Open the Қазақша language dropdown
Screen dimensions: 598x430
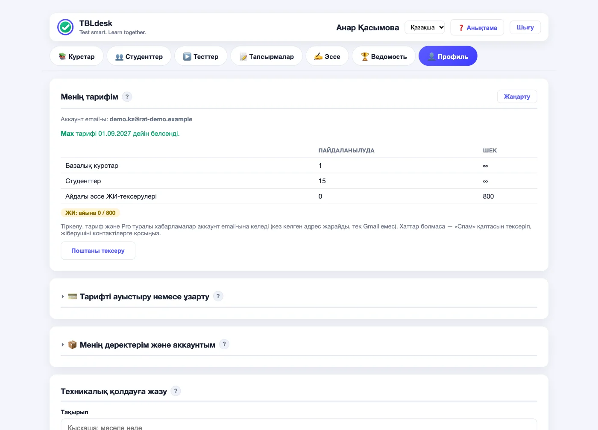pyautogui.click(x=425, y=27)
